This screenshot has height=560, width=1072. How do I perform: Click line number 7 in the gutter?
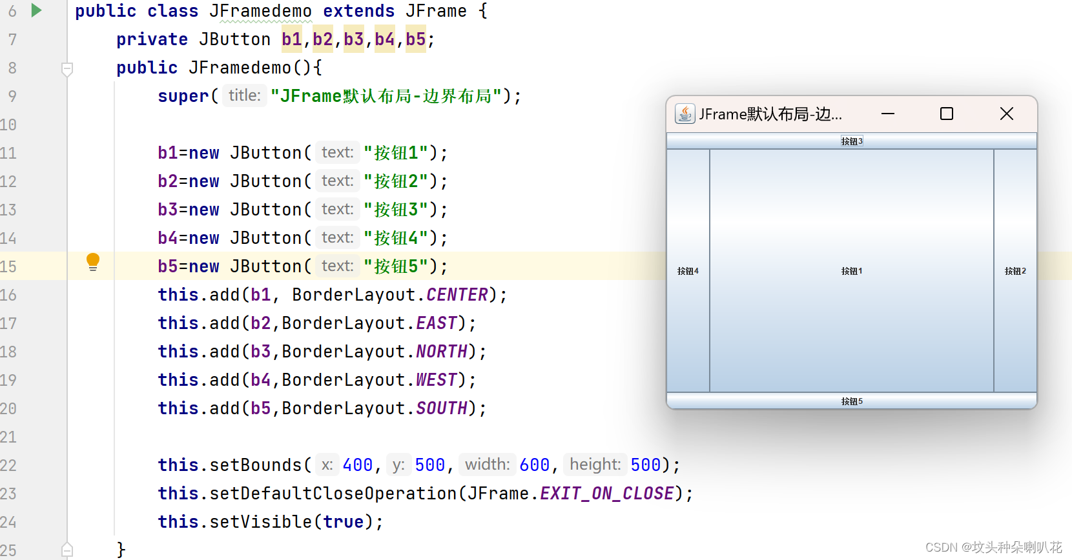click(x=12, y=40)
